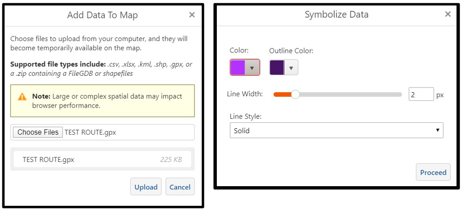Screen dimensions: 462x209
Task: Open the Color picker dropdown arrow
Action: pos(252,68)
